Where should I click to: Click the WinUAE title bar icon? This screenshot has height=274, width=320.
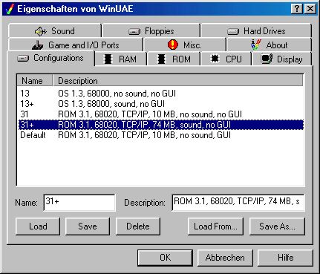(10, 9)
